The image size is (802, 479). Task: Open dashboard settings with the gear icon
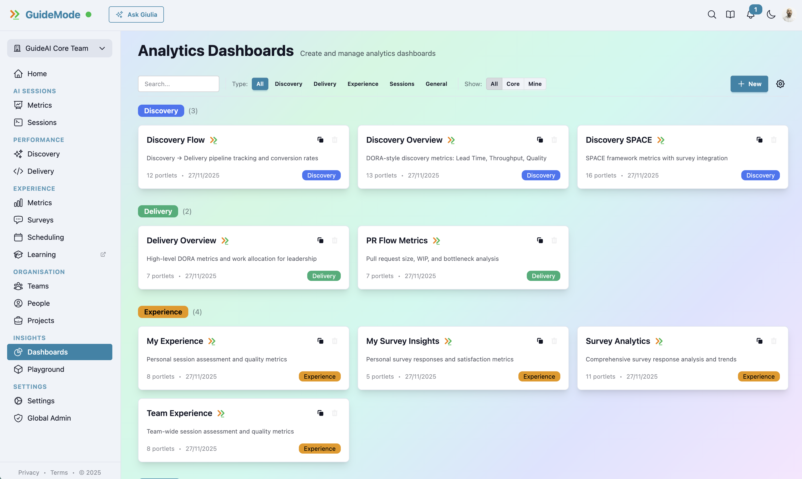780,84
